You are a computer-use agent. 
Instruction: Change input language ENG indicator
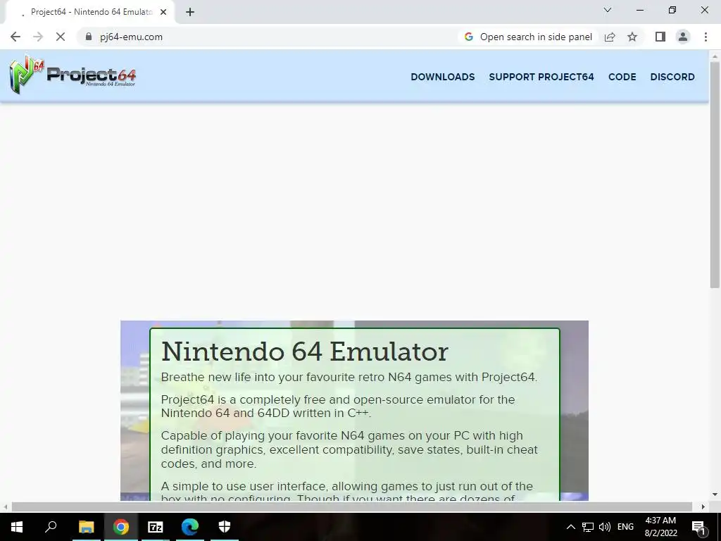pos(625,527)
